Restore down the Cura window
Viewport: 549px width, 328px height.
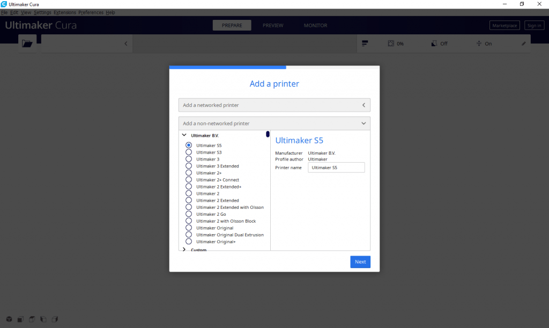tap(522, 4)
